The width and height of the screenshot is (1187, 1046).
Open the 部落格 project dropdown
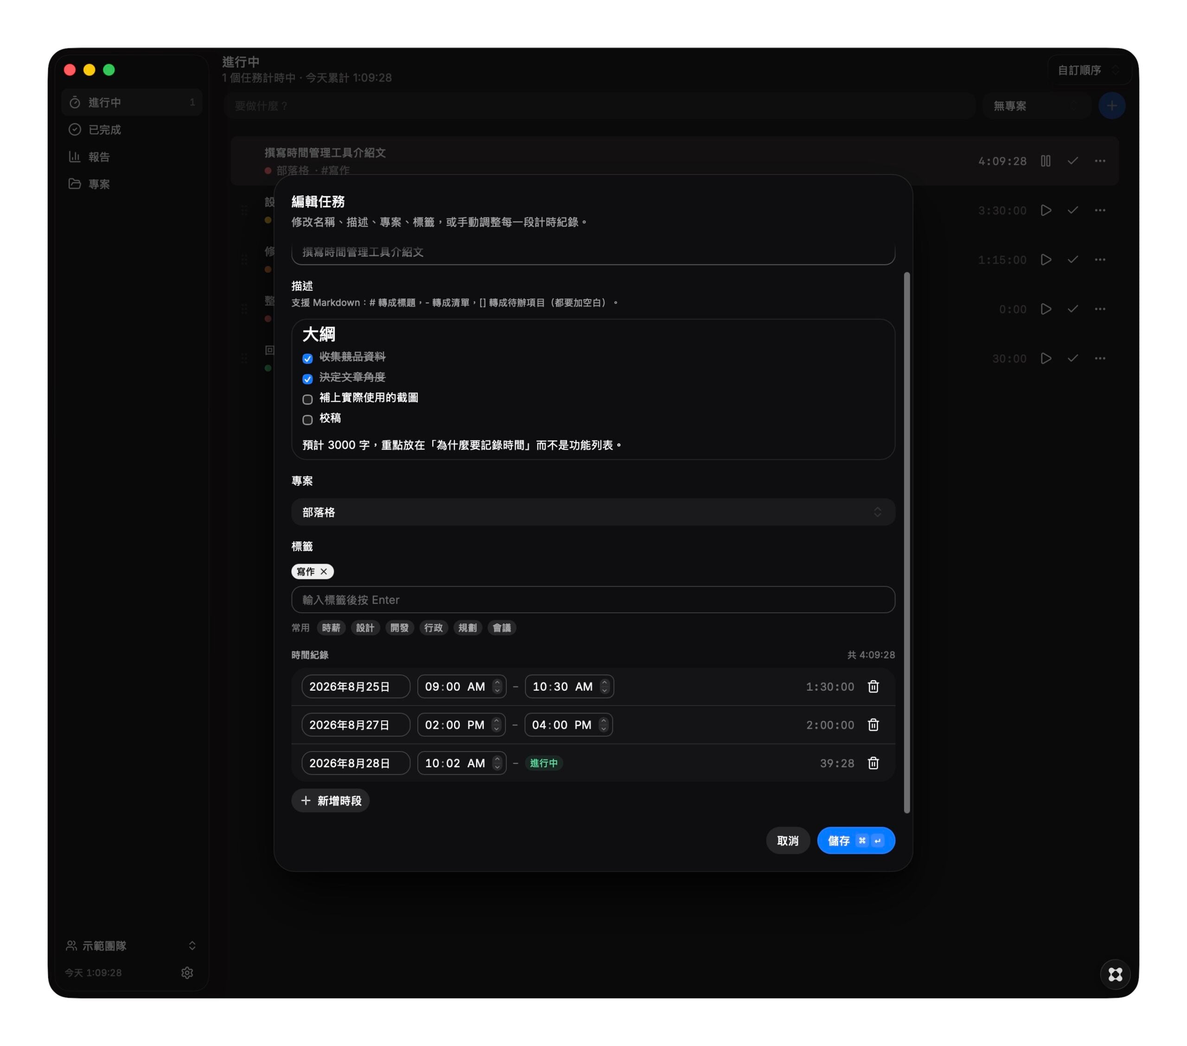[593, 512]
